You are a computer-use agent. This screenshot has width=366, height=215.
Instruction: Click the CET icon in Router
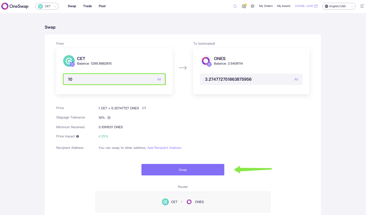165,202
